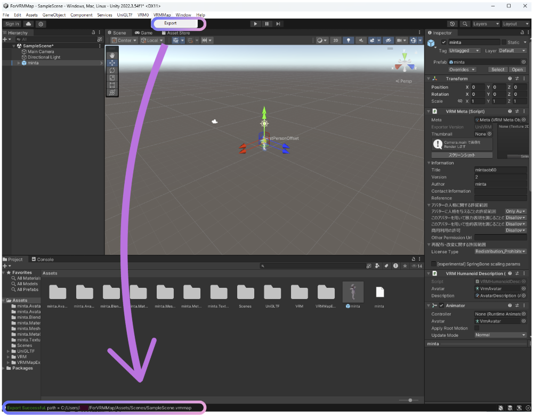The image size is (533, 415).
Task: Select Main Camera in Hierarchy
Action: tap(41, 52)
